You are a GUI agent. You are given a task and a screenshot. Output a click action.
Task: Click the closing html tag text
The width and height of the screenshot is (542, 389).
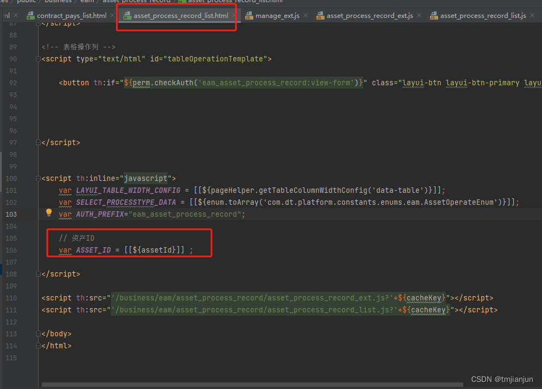57,346
